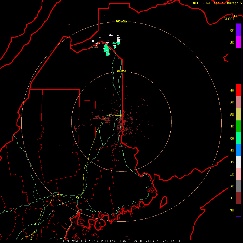Click the HA red legend swatch
This screenshot has height=243, width=243.
click(x=238, y=90)
